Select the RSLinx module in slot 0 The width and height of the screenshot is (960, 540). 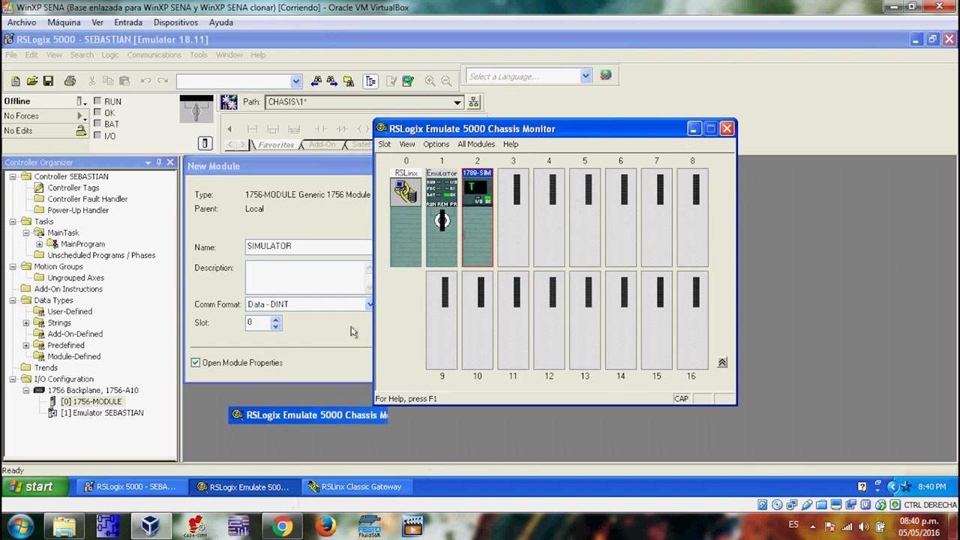point(406,217)
